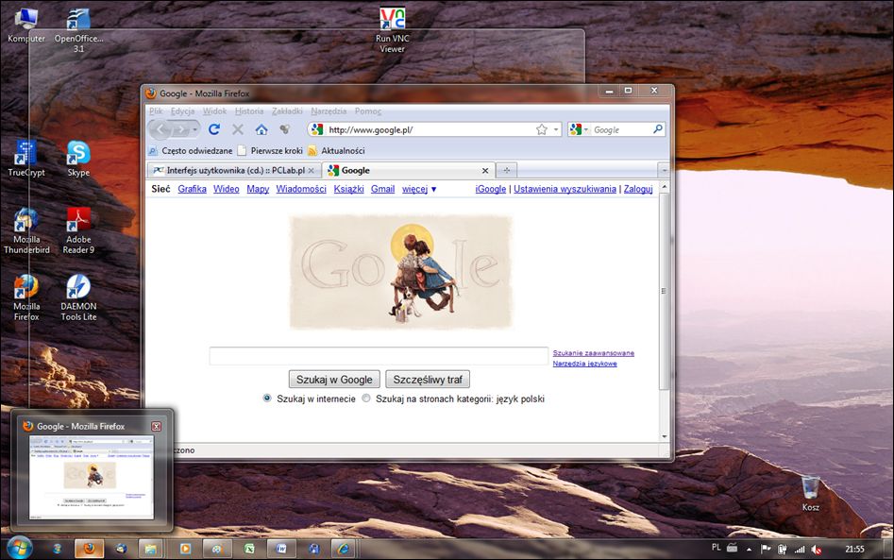Open the Action Center flag icon
The height and width of the screenshot is (560, 894).
(x=766, y=549)
